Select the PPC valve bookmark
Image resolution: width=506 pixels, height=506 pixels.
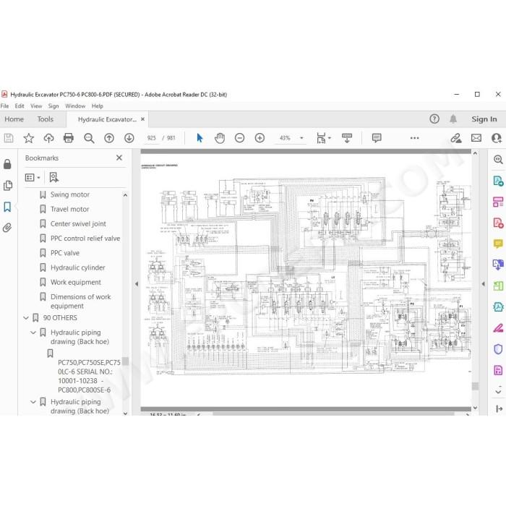65,253
